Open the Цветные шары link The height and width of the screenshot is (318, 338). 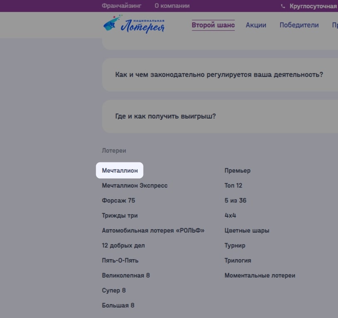(247, 230)
